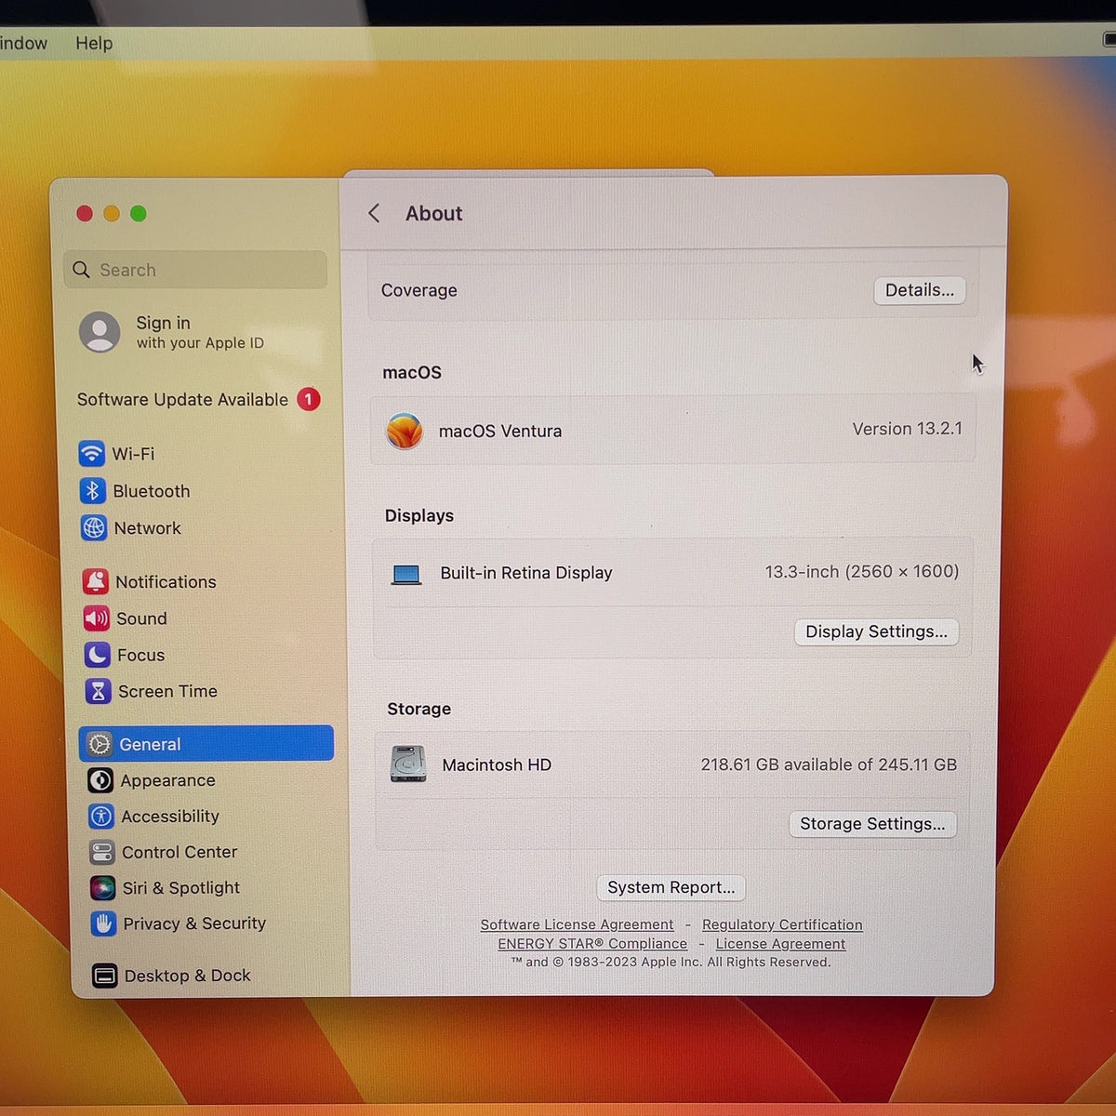Open Desktop & Dock icon
Image resolution: width=1116 pixels, height=1116 pixels.
click(x=104, y=976)
